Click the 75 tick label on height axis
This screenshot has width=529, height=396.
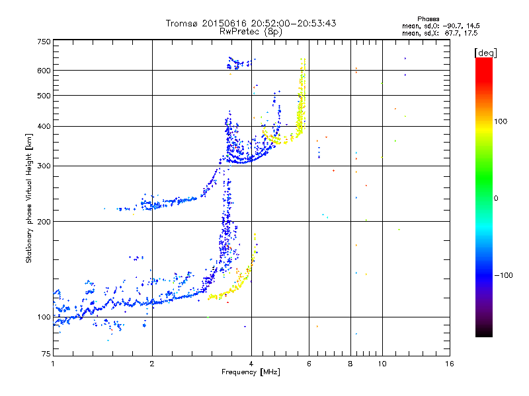[46, 354]
